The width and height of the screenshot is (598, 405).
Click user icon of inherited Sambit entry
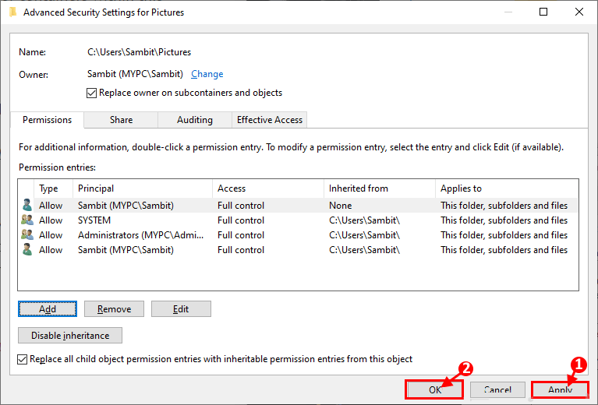(x=27, y=249)
